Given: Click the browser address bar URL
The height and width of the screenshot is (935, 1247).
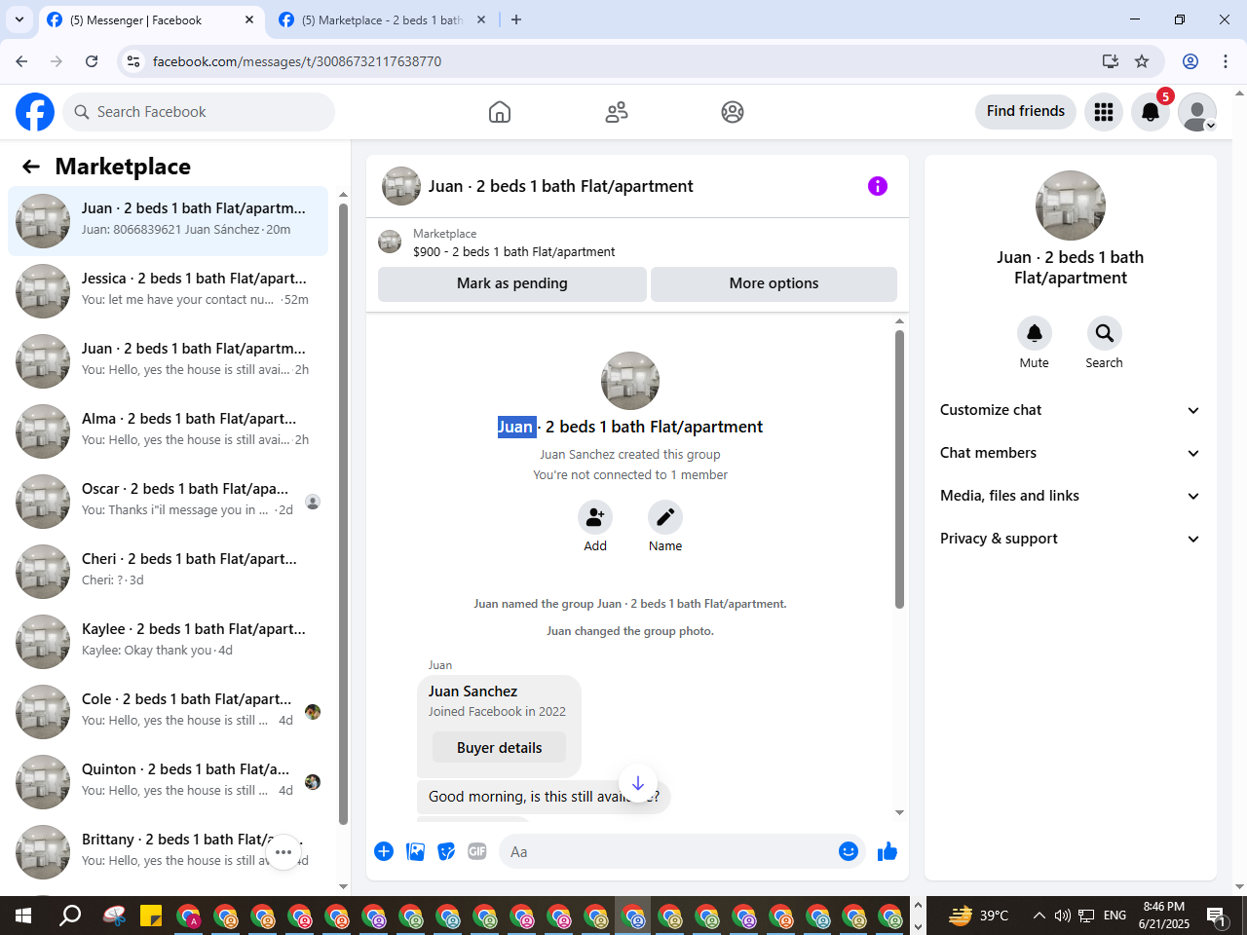Looking at the screenshot, I should [297, 61].
